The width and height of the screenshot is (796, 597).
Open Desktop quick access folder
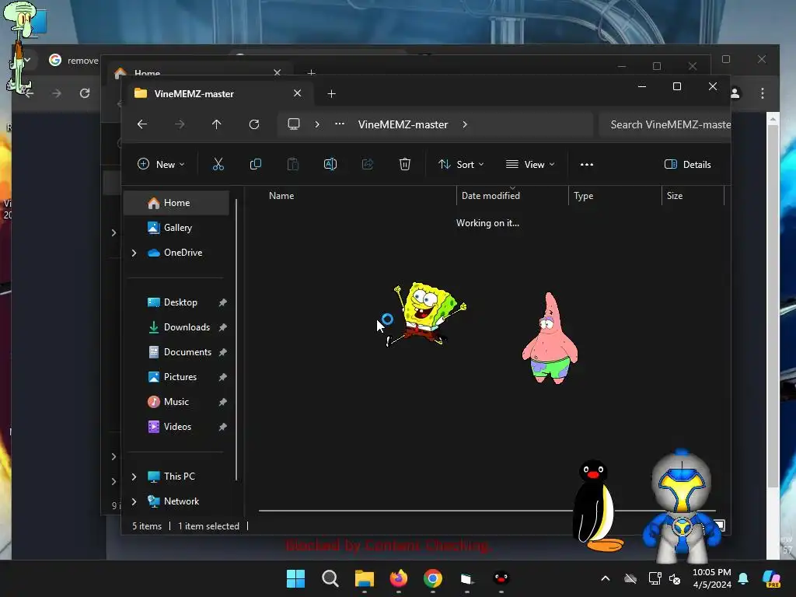pos(176,302)
